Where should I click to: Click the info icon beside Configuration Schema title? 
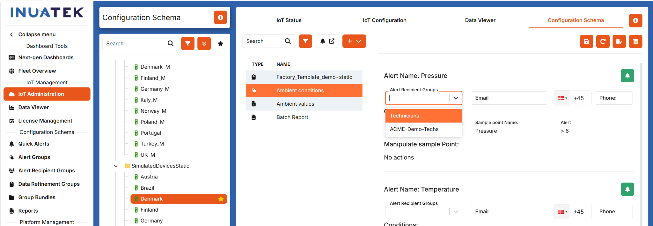pos(220,18)
